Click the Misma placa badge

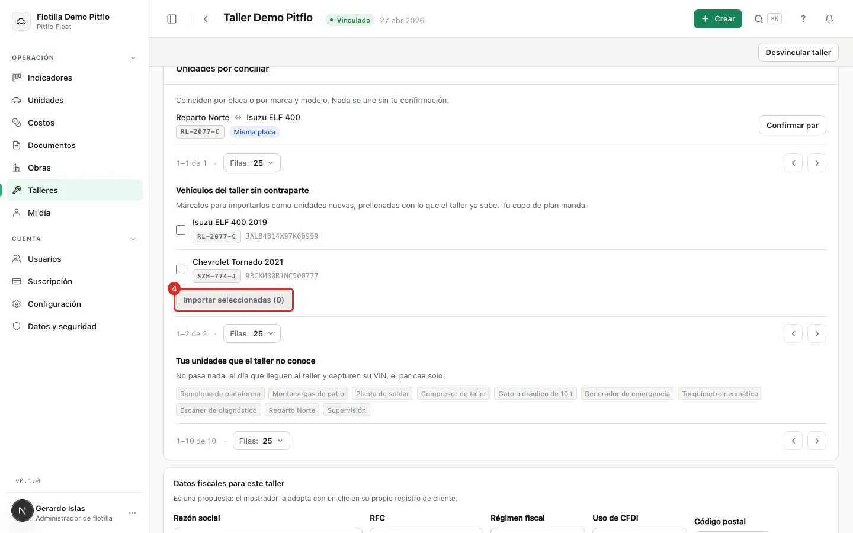coord(255,132)
